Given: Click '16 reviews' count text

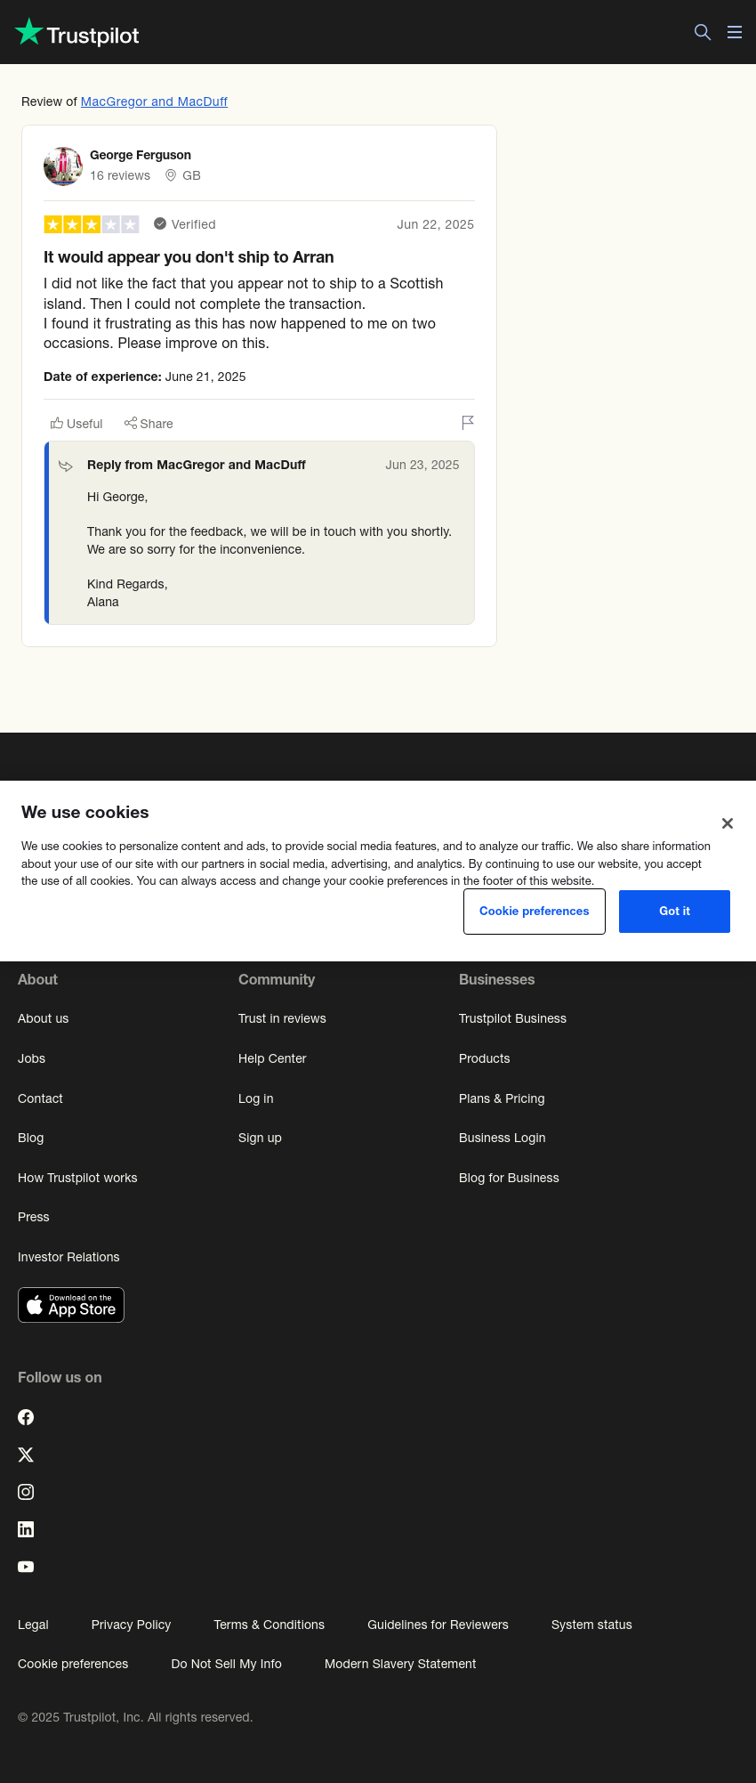Looking at the screenshot, I should click(120, 175).
